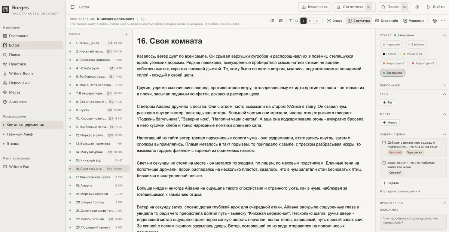Set status to Редактура-3
This screenshot has height=232, width=449.
pos(423,63)
